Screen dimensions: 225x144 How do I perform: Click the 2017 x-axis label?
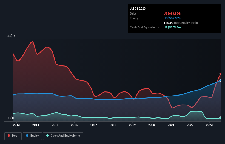94,125
